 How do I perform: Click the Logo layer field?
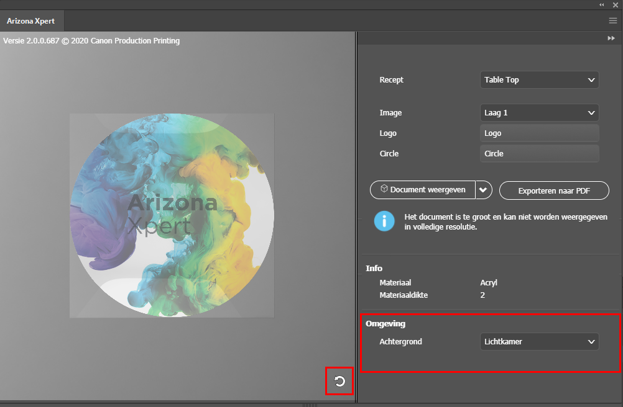pyautogui.click(x=539, y=133)
